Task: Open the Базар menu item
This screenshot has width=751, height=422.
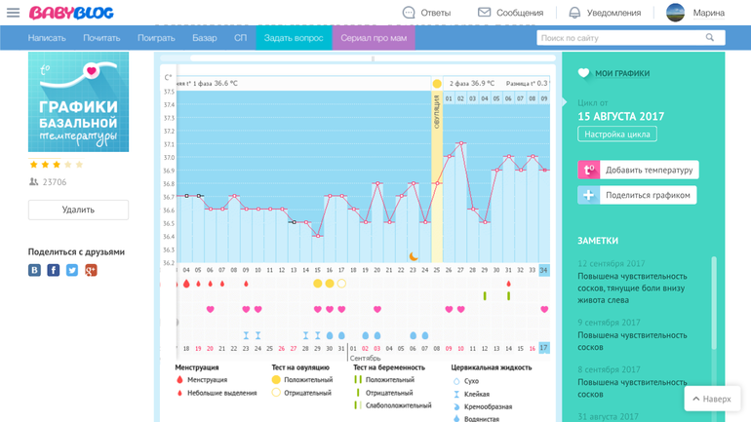Action: tap(205, 38)
